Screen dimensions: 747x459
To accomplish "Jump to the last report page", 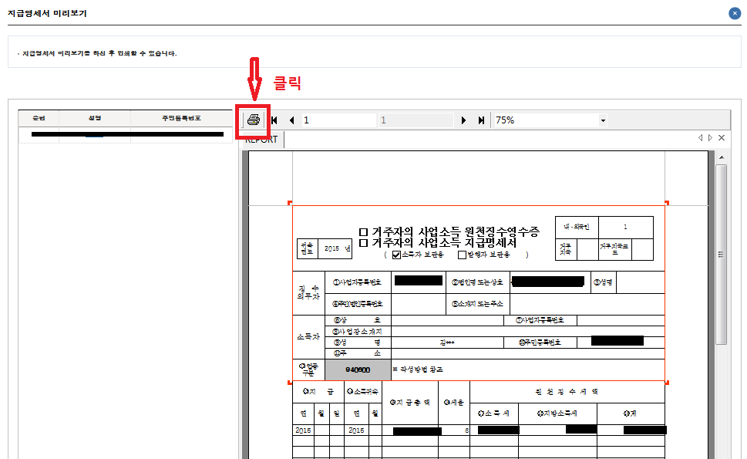I will point(481,120).
